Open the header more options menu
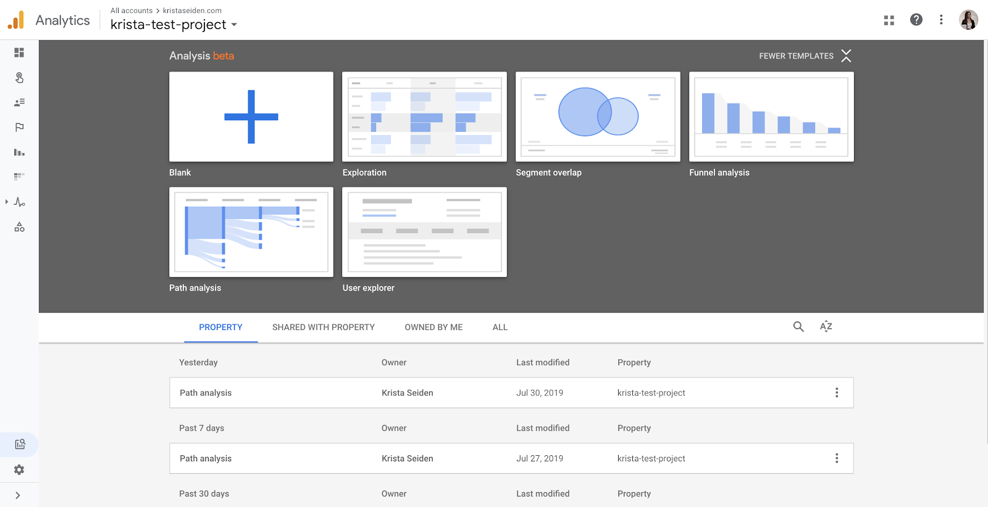 point(941,20)
